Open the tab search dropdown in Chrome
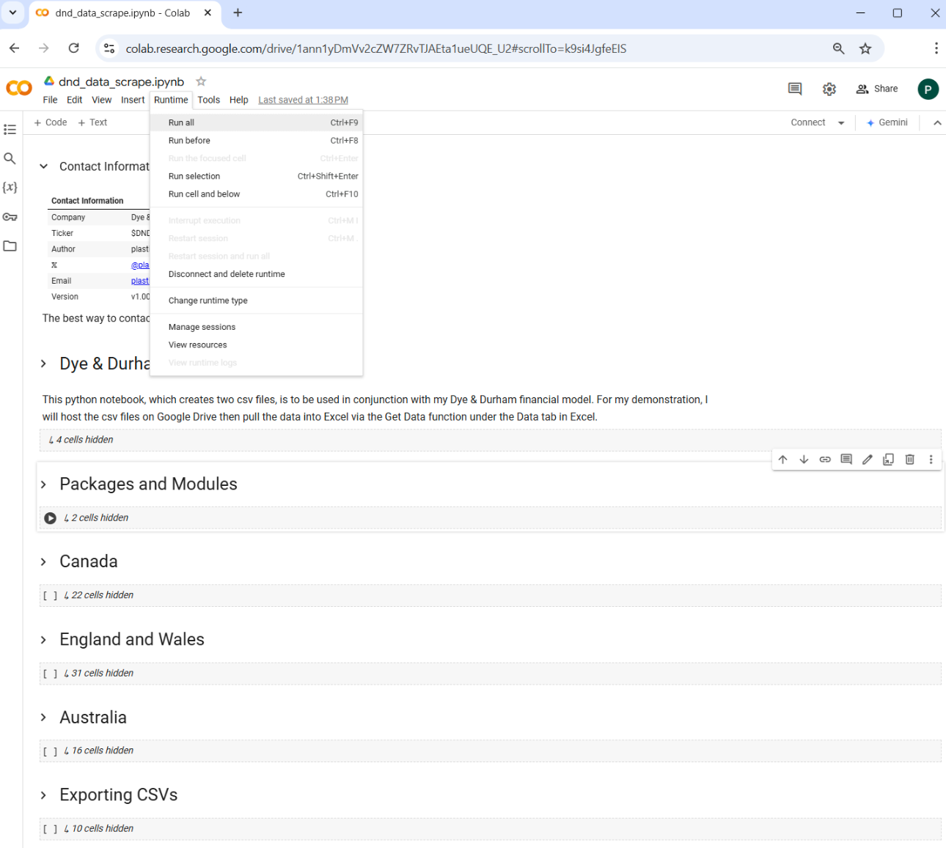Image resolution: width=946 pixels, height=848 pixels. point(12,12)
